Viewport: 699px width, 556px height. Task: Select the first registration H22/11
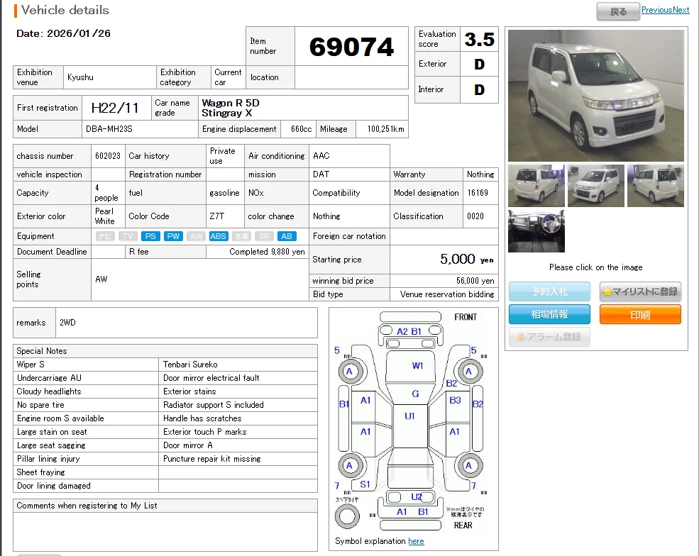[115, 108]
